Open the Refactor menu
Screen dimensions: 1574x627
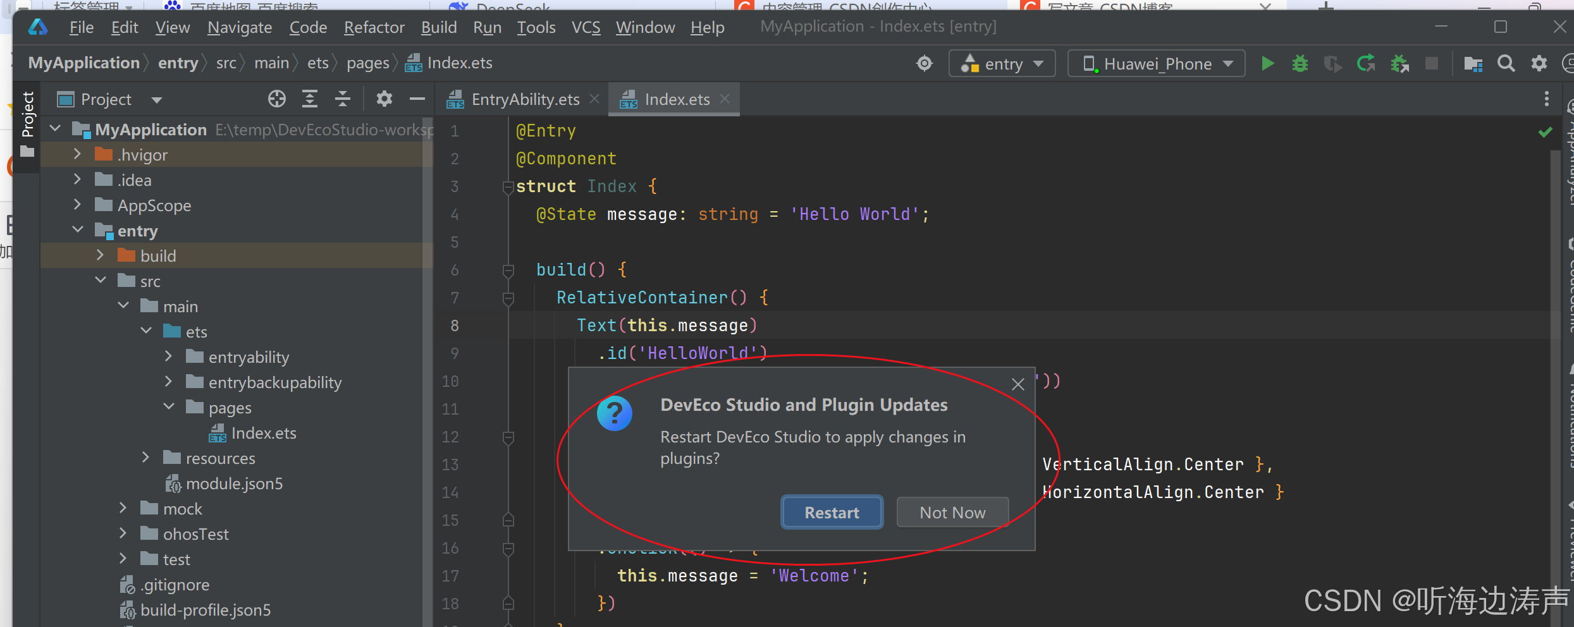374,27
